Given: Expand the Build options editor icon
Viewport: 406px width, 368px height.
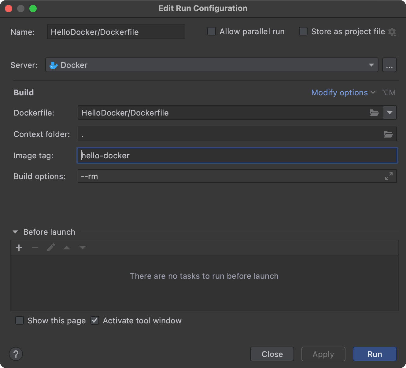Looking at the screenshot, I should click(389, 176).
